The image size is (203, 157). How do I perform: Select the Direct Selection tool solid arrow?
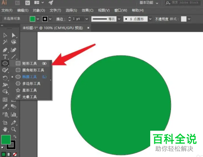click(x=13, y=35)
